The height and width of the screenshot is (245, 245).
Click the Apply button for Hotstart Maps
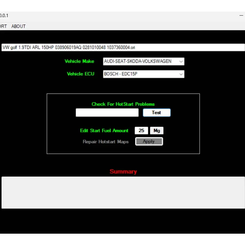[x=149, y=141]
